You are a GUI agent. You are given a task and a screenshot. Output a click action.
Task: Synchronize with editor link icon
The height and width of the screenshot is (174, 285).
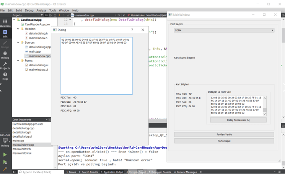click(46, 15)
